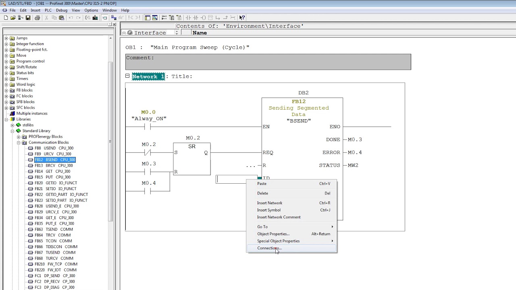Expand the Timers folder

click(6, 79)
